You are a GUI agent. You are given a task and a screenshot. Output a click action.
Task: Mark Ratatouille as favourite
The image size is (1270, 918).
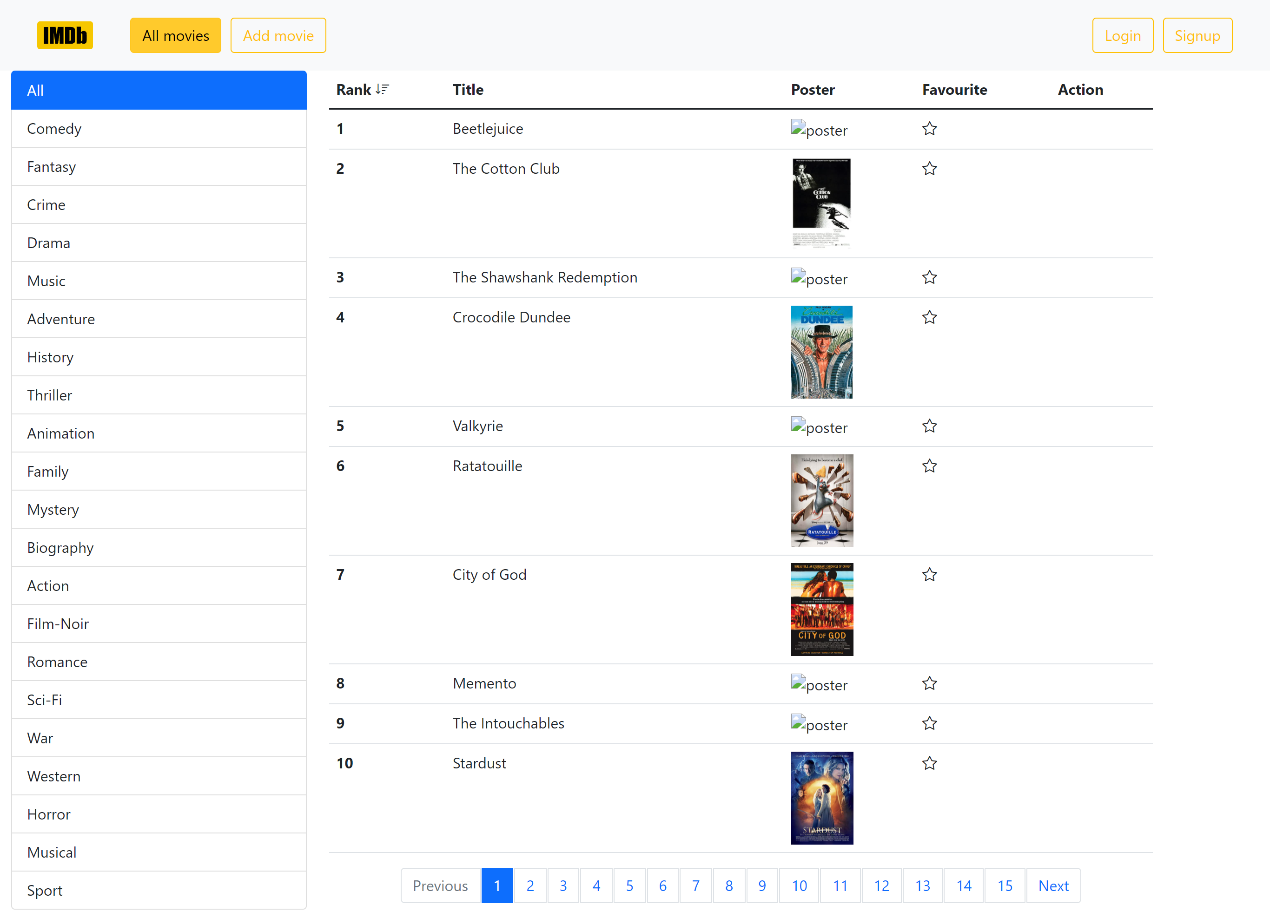pos(929,466)
